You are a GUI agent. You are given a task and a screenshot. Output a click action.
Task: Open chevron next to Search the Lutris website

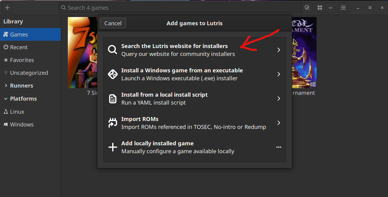click(x=279, y=50)
